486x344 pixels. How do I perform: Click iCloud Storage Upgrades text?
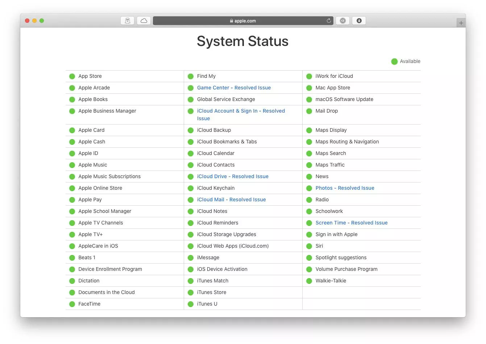[x=227, y=234]
